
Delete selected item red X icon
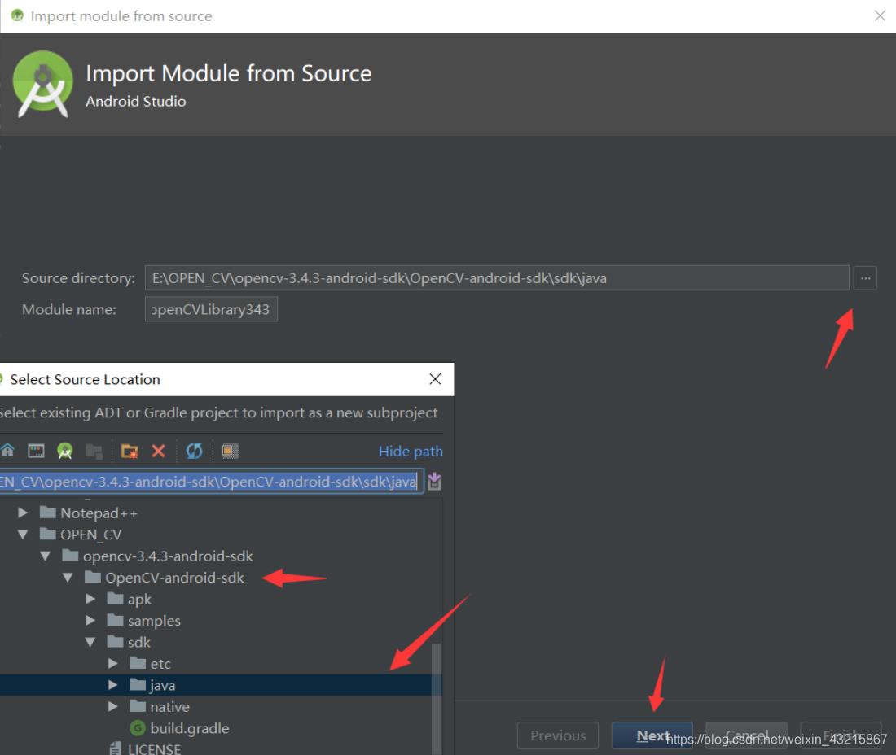[158, 452]
